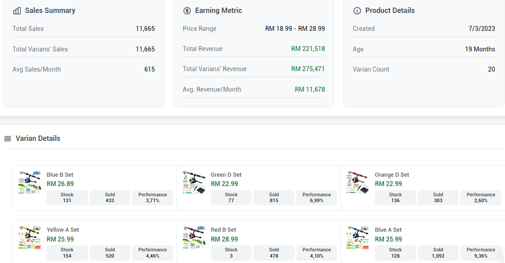
Task: Open the Red B Set product thumbnail
Action: tap(194, 238)
